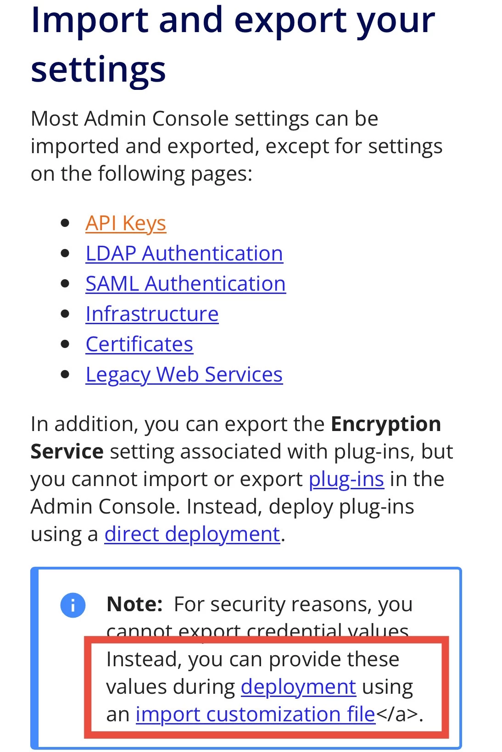
Task: Go to the SAML Authentication page link
Action: [185, 283]
